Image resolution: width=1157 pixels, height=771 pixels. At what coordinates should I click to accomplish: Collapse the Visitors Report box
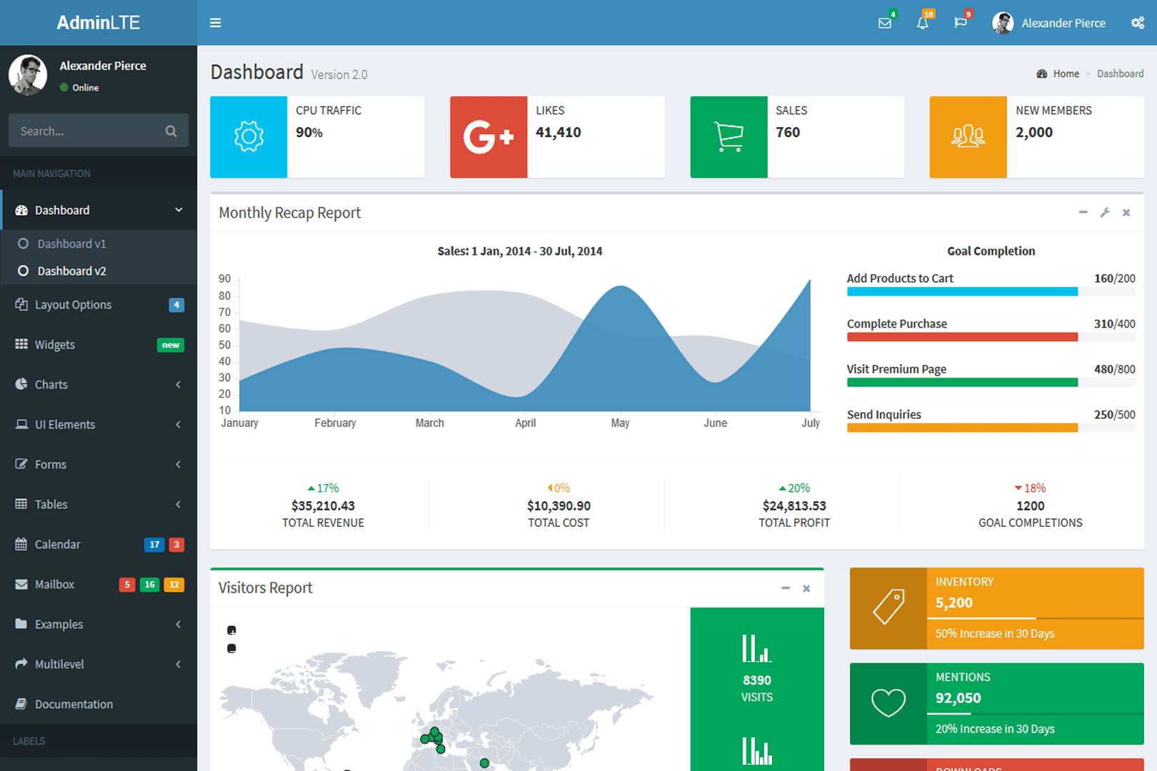786,588
